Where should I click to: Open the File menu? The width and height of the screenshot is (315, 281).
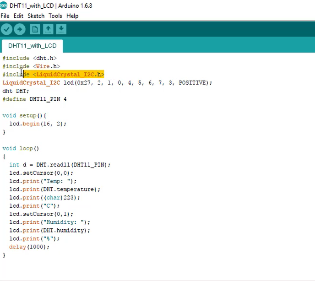point(5,16)
